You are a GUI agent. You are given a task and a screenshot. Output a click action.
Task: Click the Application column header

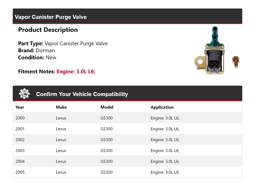coord(162,107)
